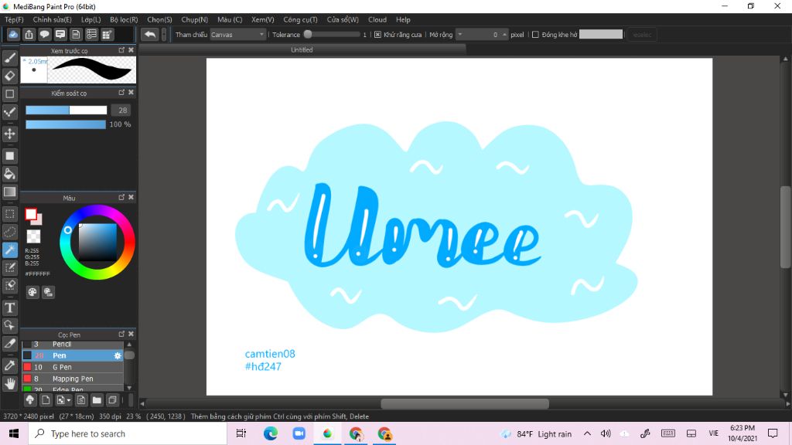792x445 pixels.
Task: Click new brush page icon
Action: (x=46, y=400)
